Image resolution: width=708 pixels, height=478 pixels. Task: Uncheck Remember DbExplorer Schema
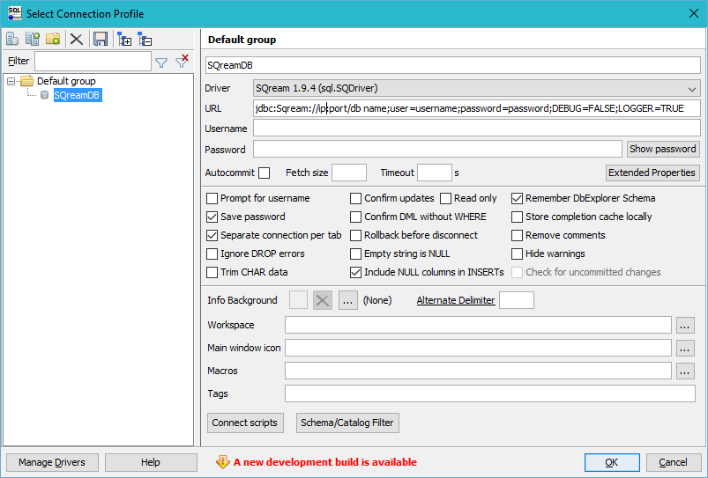(x=517, y=198)
